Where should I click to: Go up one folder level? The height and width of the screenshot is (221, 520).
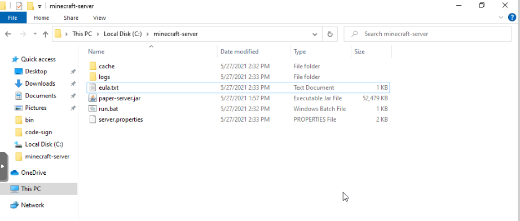click(46, 34)
